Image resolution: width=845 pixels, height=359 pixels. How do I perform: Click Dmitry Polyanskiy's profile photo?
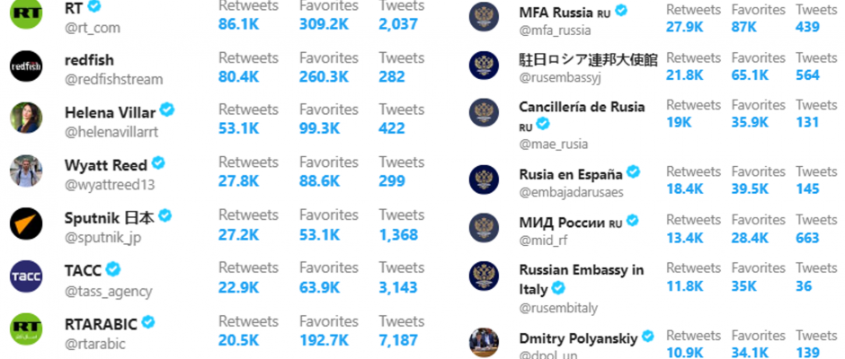point(484,343)
